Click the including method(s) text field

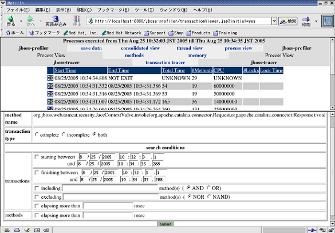click(x=110, y=188)
